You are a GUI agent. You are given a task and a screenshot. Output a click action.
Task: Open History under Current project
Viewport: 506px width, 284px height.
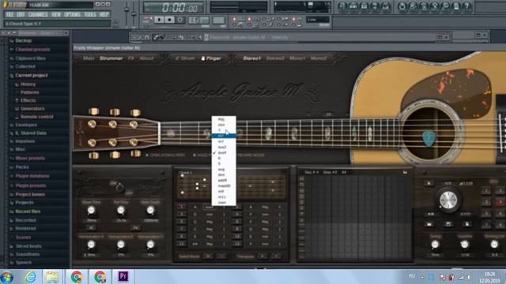(28, 84)
